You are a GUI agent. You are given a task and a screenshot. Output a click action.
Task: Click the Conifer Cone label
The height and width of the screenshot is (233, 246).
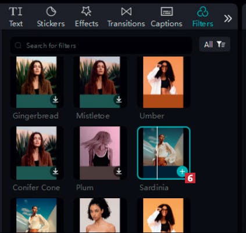pyautogui.click(x=36, y=188)
